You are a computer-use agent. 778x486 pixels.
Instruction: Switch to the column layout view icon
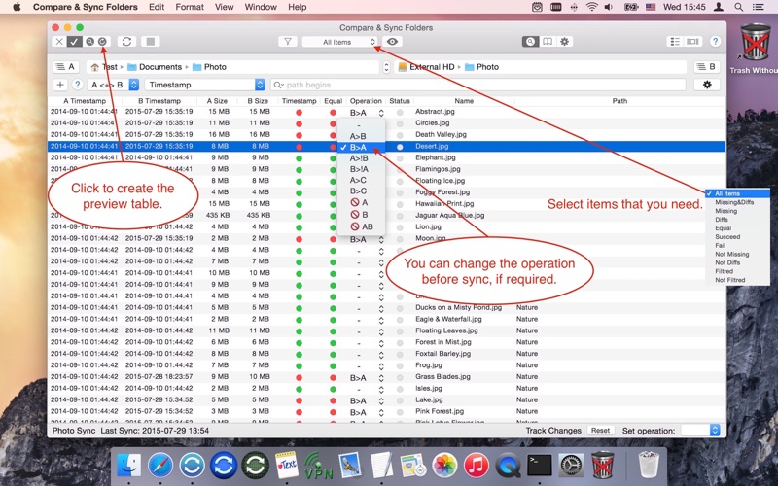tap(692, 42)
